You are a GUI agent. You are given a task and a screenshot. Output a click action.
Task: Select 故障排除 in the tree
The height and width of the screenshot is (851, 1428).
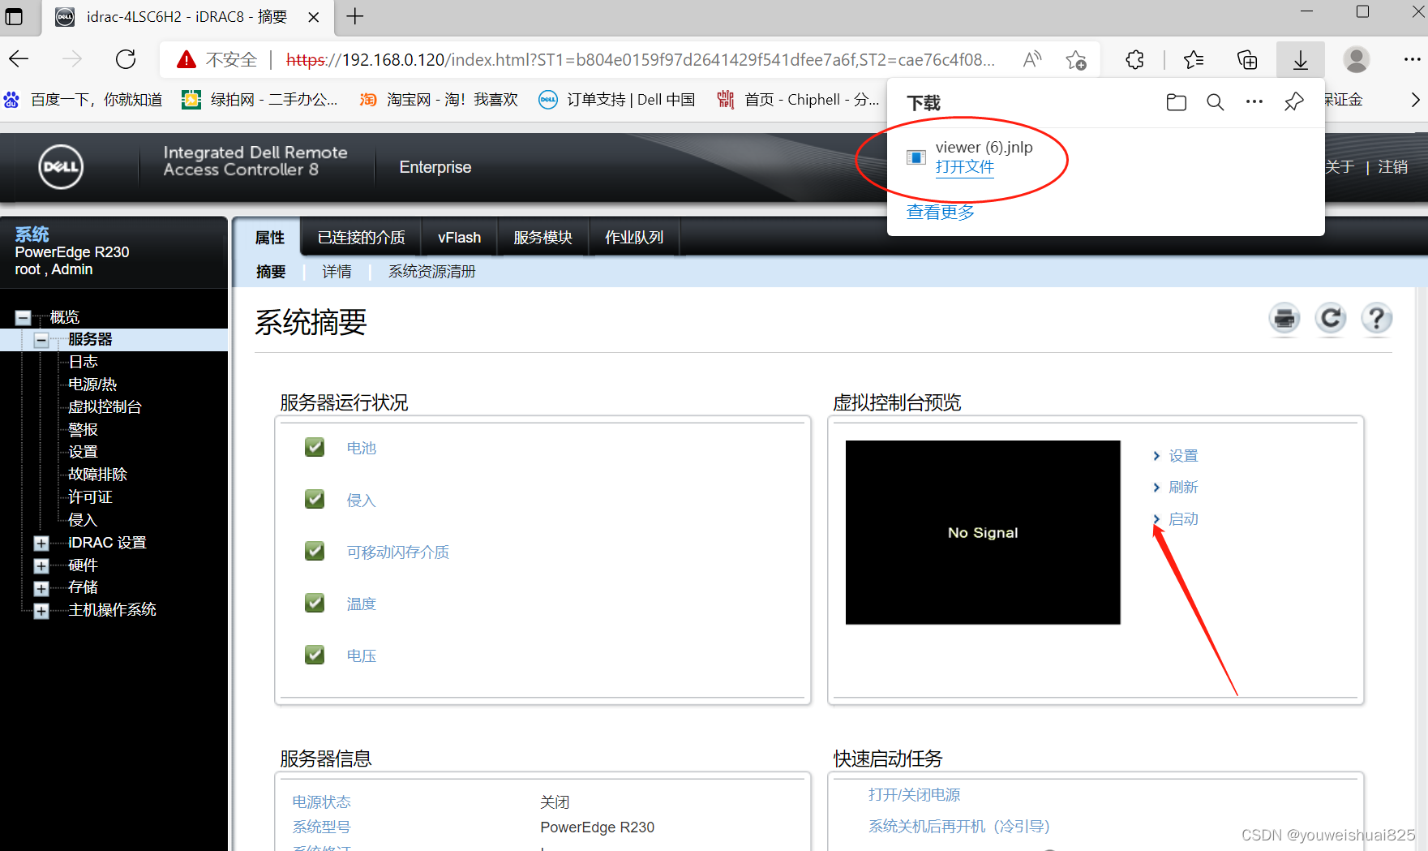coord(97,475)
